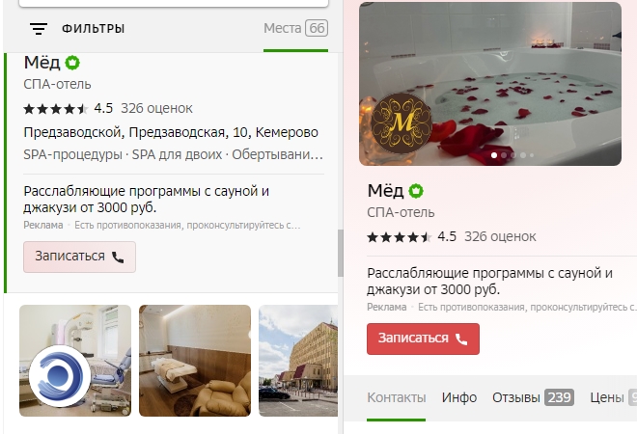The height and width of the screenshot is (434, 637).
Task: Open the massage room photo thumbnail
Action: (195, 361)
